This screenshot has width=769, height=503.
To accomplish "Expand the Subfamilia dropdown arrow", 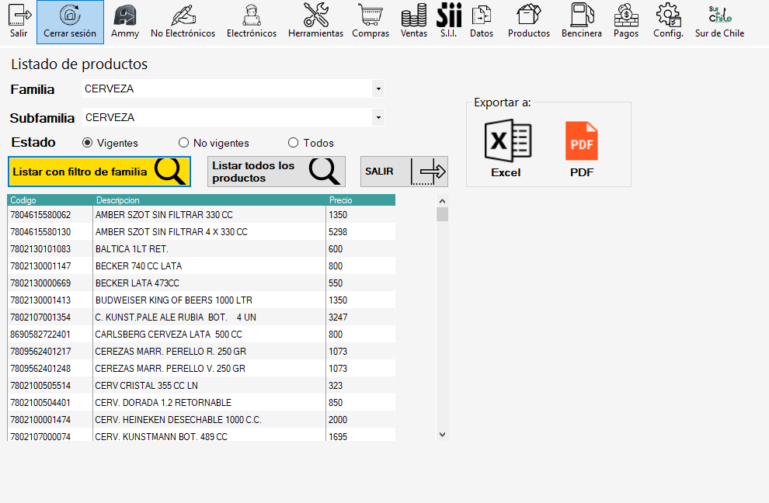I will tap(378, 118).
